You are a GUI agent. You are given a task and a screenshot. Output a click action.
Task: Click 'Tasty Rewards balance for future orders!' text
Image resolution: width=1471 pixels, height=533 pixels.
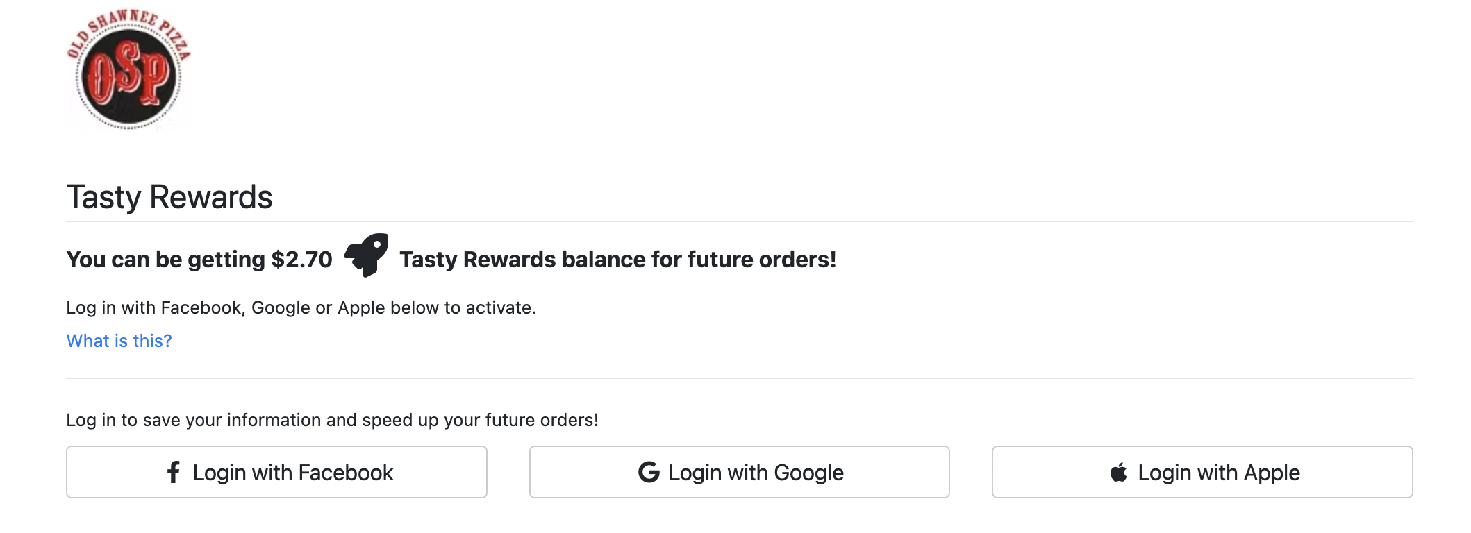[x=618, y=260]
